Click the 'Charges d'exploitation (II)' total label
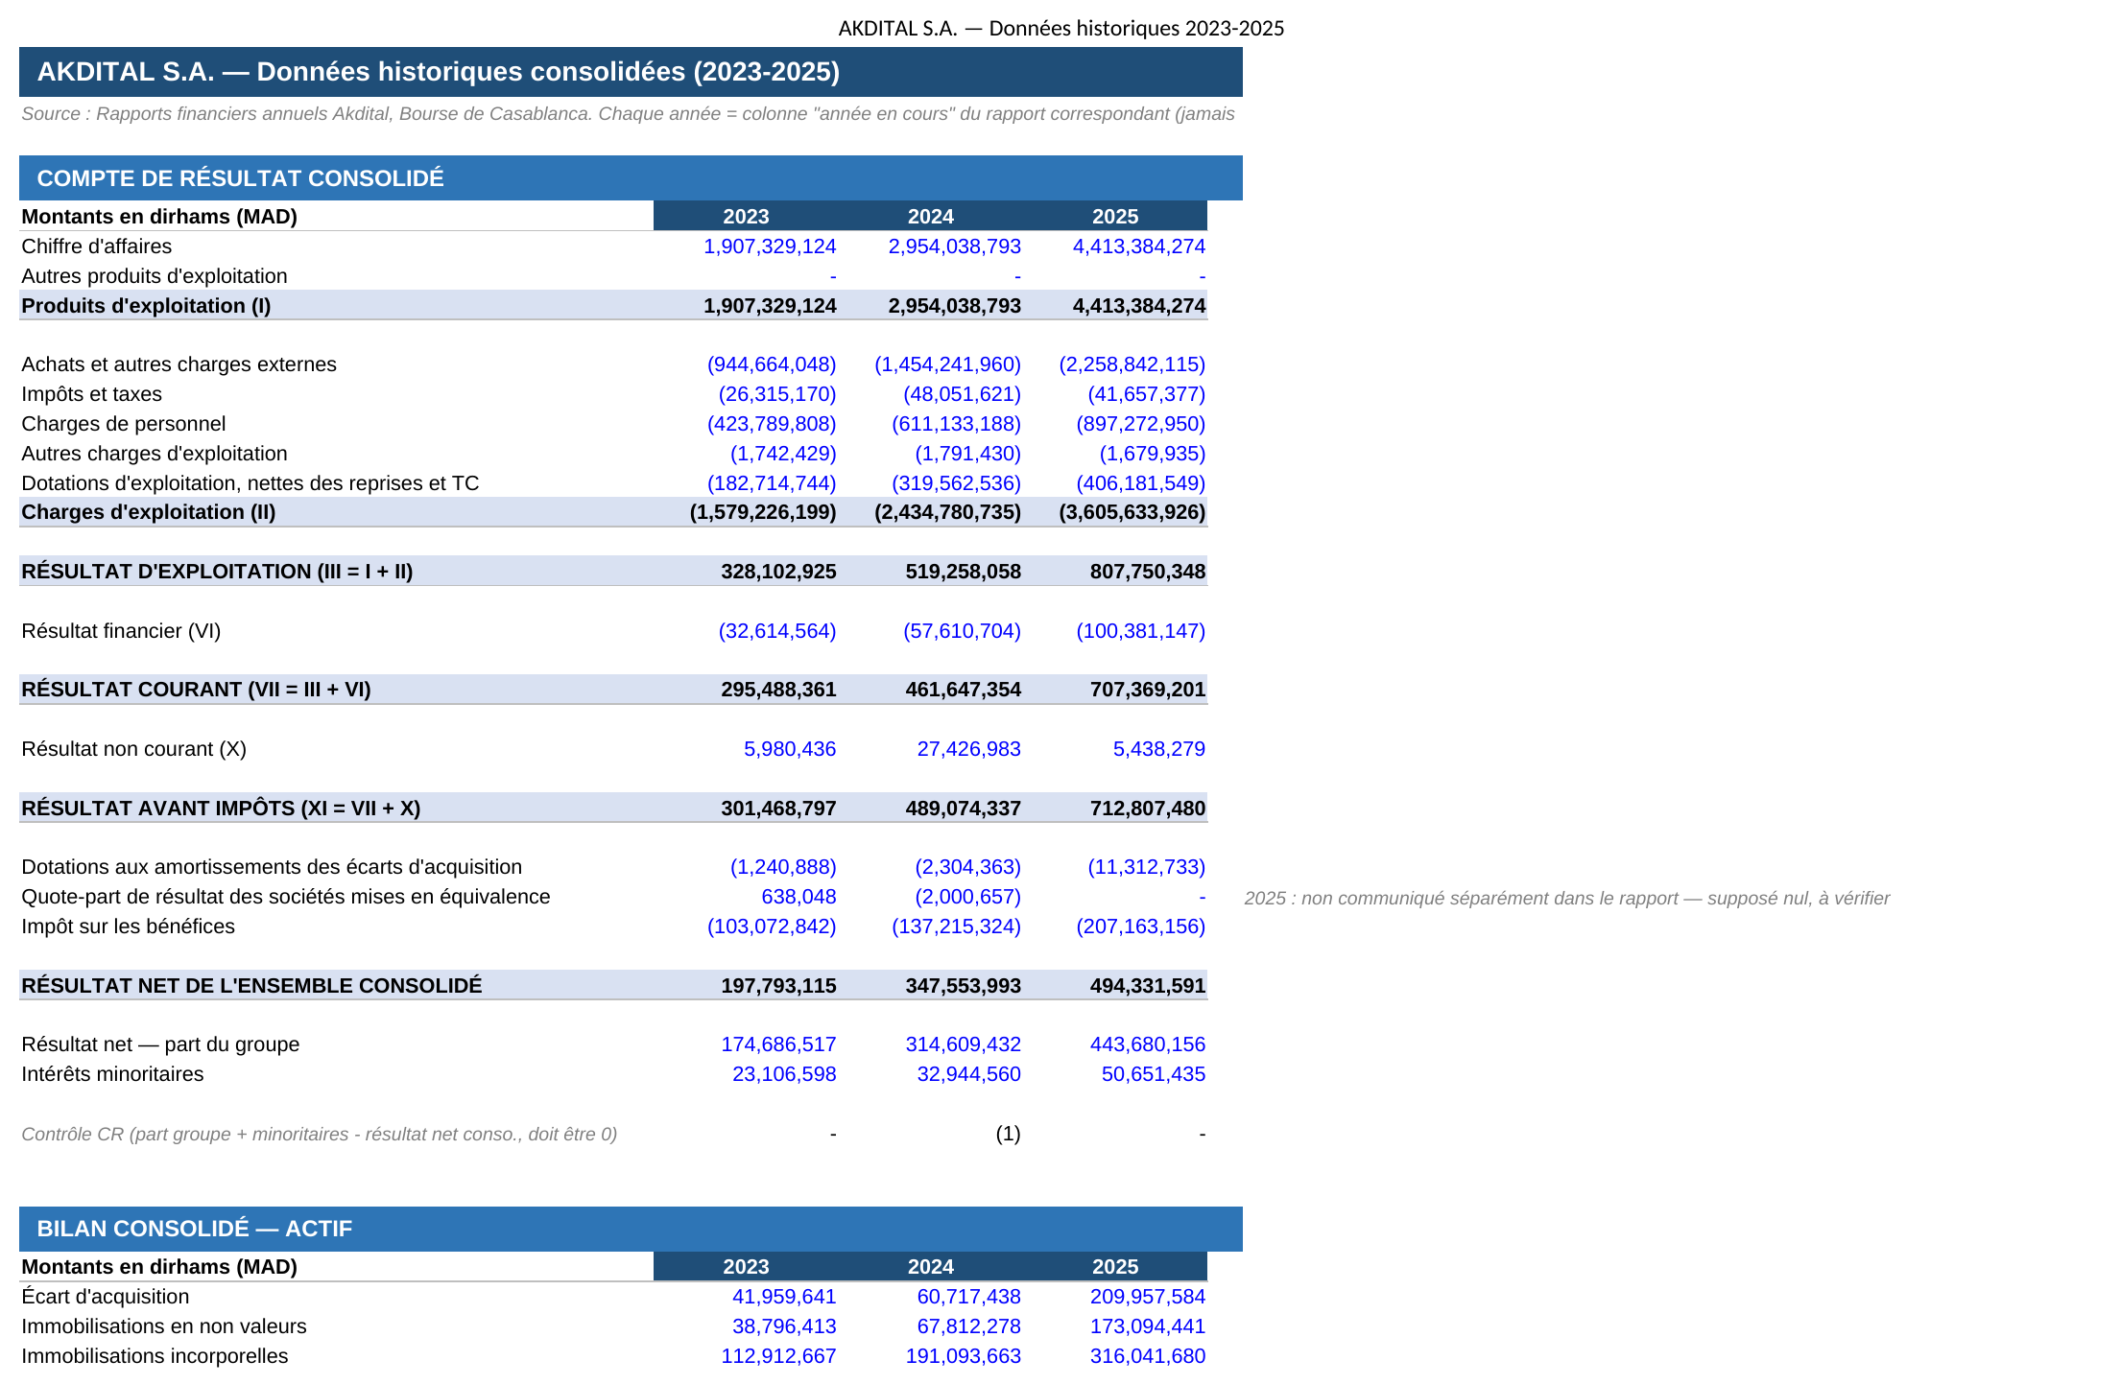 click(148, 512)
